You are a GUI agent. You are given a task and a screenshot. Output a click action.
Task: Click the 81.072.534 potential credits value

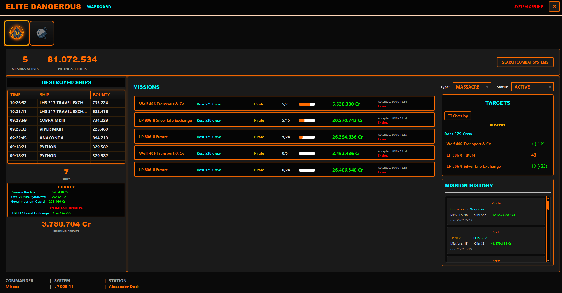click(72, 60)
